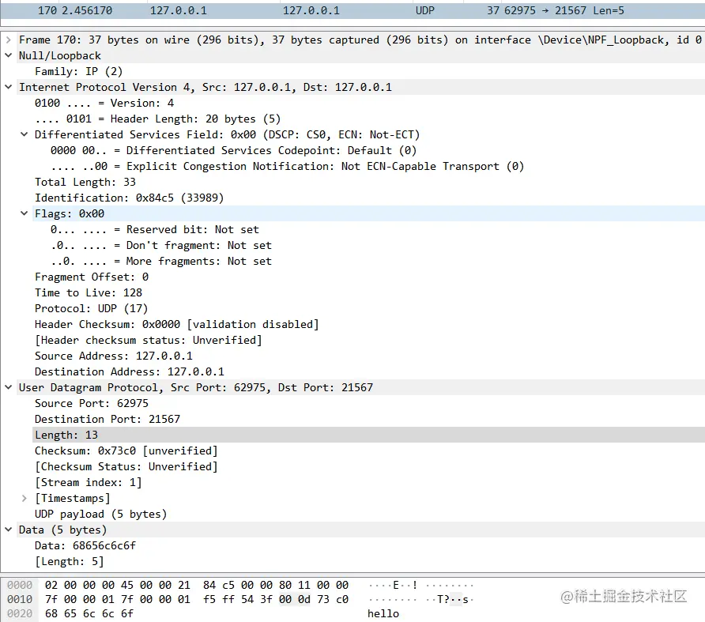Select Explicit Congestion Notification line

[x=288, y=167]
